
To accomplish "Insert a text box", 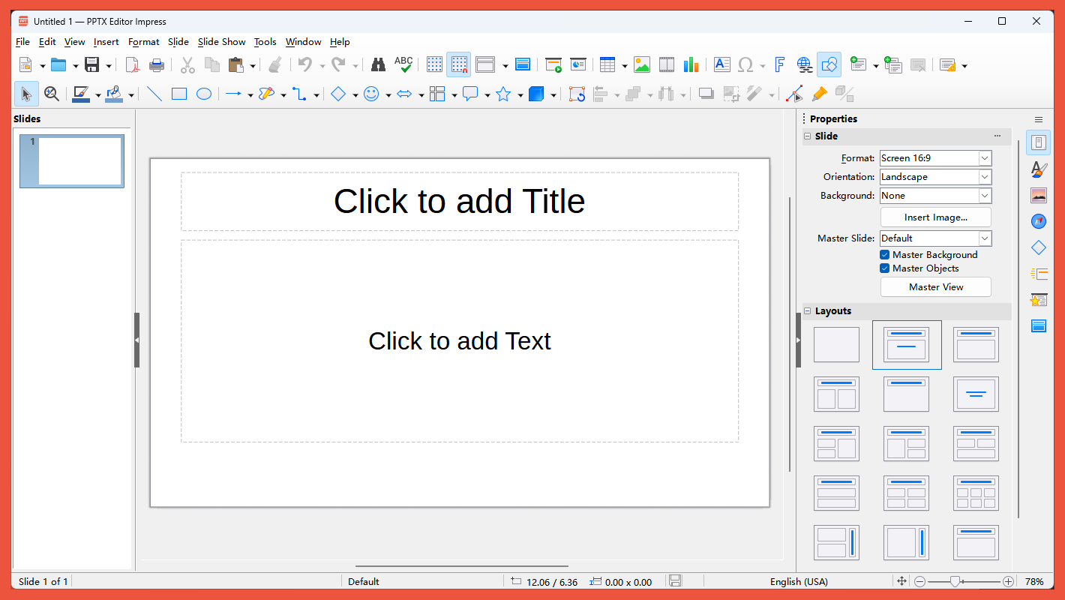I will point(721,64).
